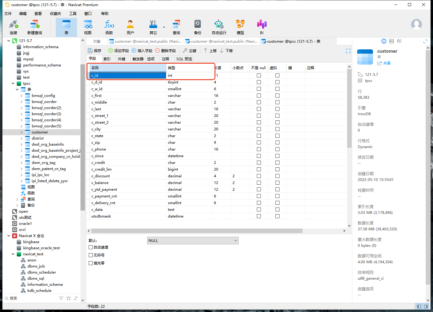The height and width of the screenshot is (312, 433).
Task: Expand the right info pane to full size
Action: pyautogui.click(x=425, y=41)
